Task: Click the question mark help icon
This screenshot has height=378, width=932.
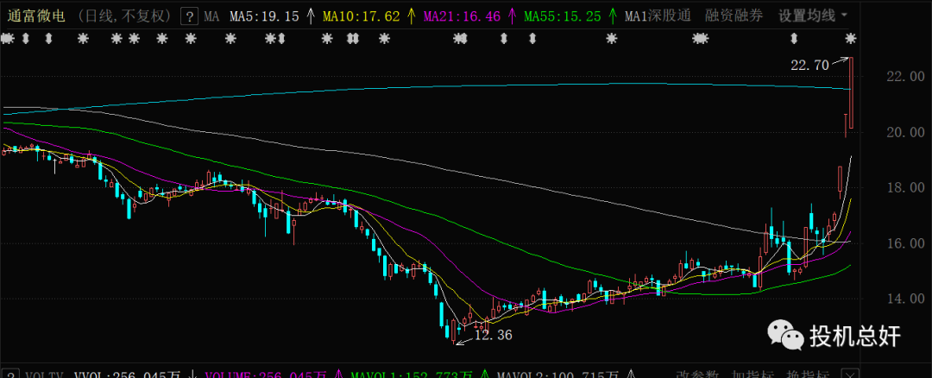Action: pyautogui.click(x=189, y=16)
